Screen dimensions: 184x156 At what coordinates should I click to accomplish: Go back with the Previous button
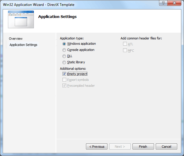(97, 147)
